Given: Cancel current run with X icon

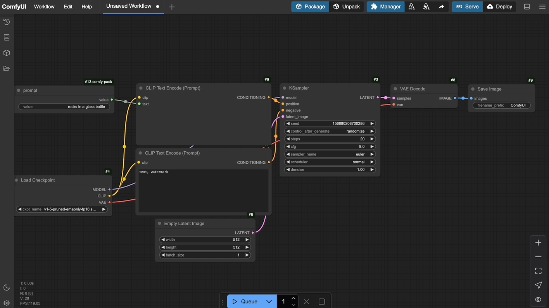Looking at the screenshot, I should (x=306, y=301).
